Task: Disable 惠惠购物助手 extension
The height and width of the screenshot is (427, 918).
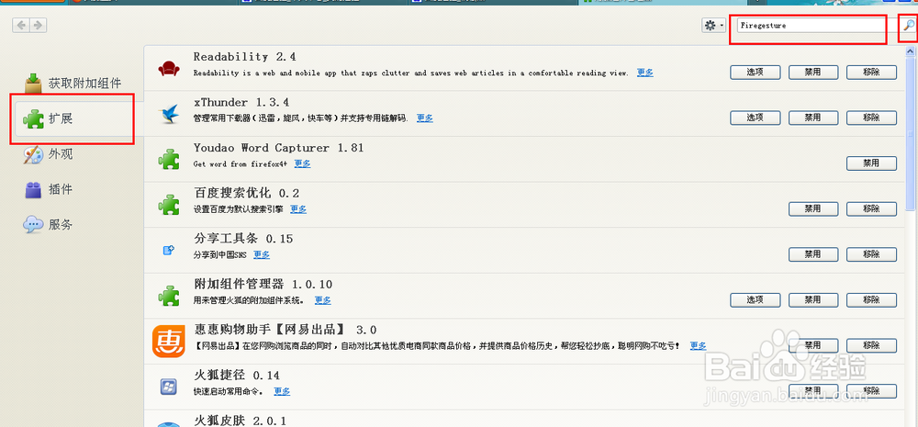Action: click(812, 345)
